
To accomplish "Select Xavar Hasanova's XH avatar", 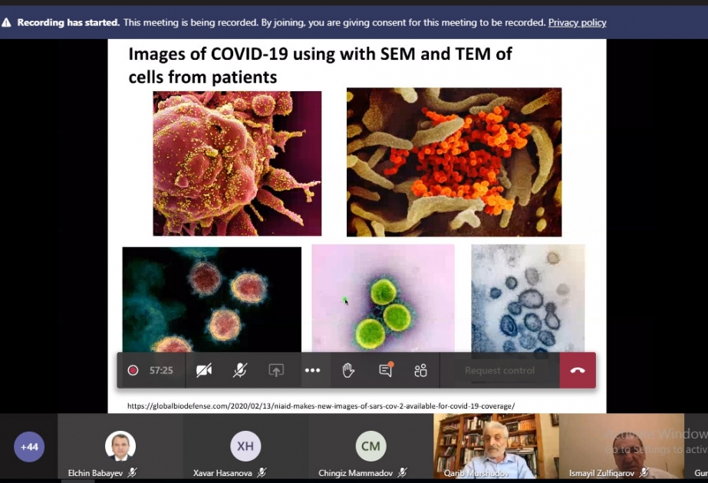I will [245, 446].
